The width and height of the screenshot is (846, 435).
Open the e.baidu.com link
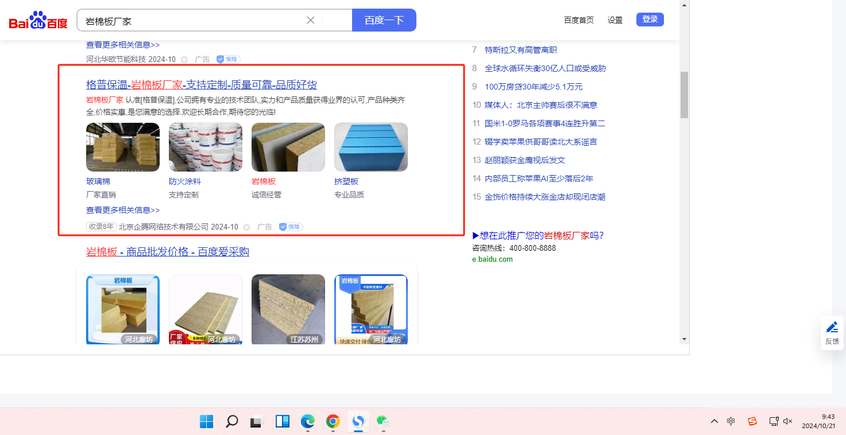(492, 259)
